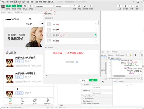The image size is (144, 109).
Task: Click the active green carousel dot on the banner
Action: 27,48
